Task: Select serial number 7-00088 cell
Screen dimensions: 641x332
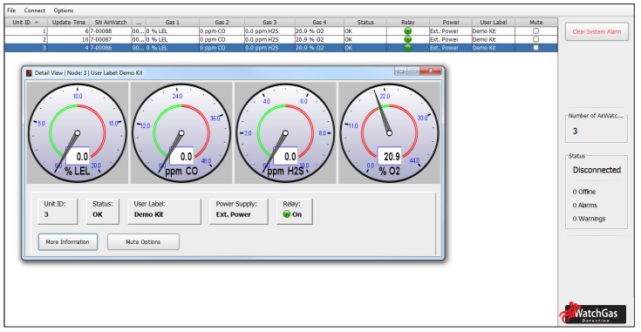Action: click(x=111, y=31)
